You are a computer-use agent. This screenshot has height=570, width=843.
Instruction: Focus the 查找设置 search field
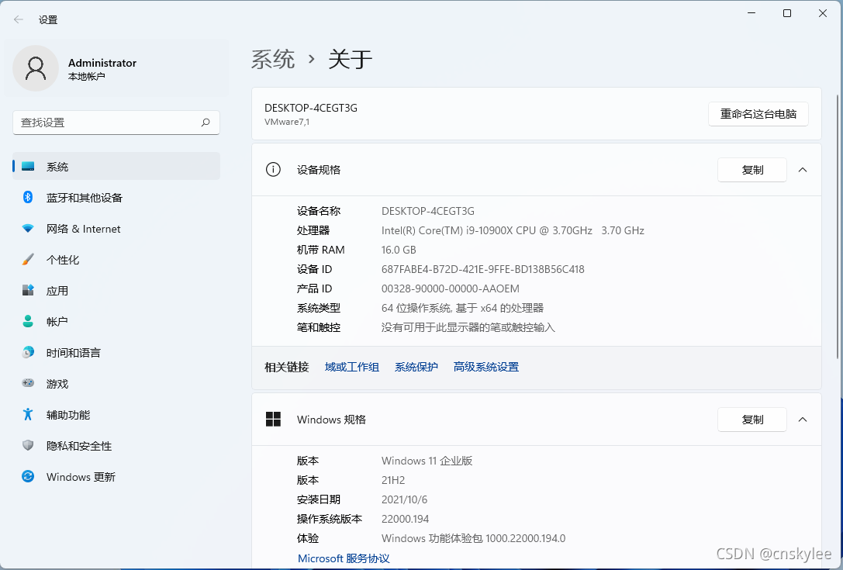116,123
